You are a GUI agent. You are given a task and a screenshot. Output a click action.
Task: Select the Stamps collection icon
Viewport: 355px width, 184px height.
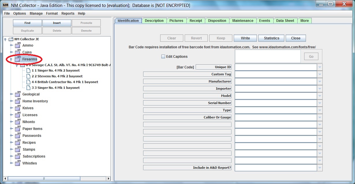click(x=17, y=149)
